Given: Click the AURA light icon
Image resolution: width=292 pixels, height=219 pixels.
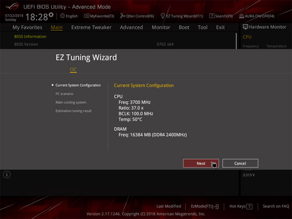Looking at the screenshot, I should pos(241,16).
